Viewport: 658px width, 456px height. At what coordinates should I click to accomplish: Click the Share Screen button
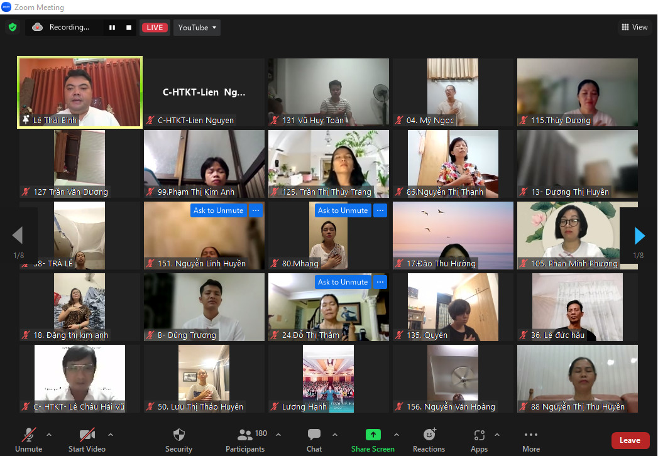click(x=373, y=440)
